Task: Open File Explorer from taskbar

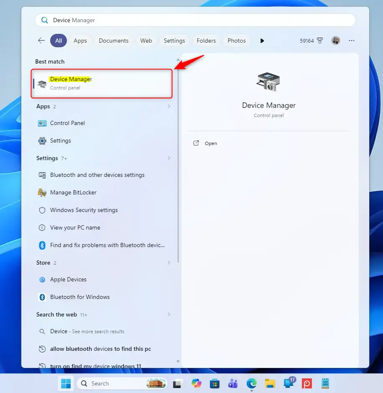Action: tap(270, 383)
